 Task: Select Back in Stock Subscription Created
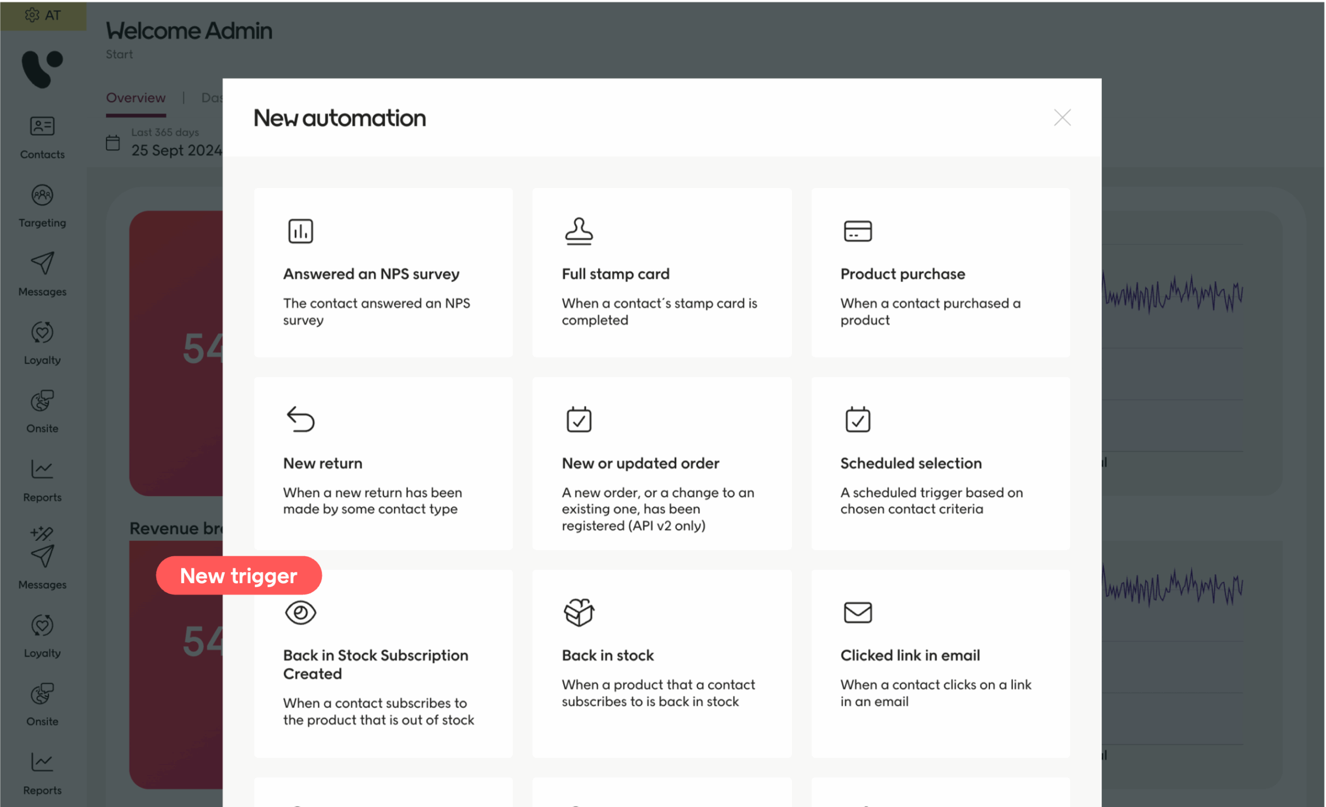click(383, 664)
